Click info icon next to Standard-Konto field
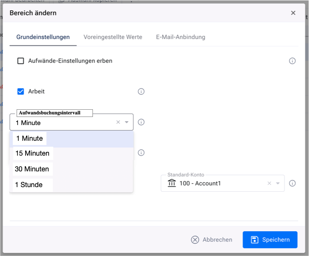 (x=292, y=183)
